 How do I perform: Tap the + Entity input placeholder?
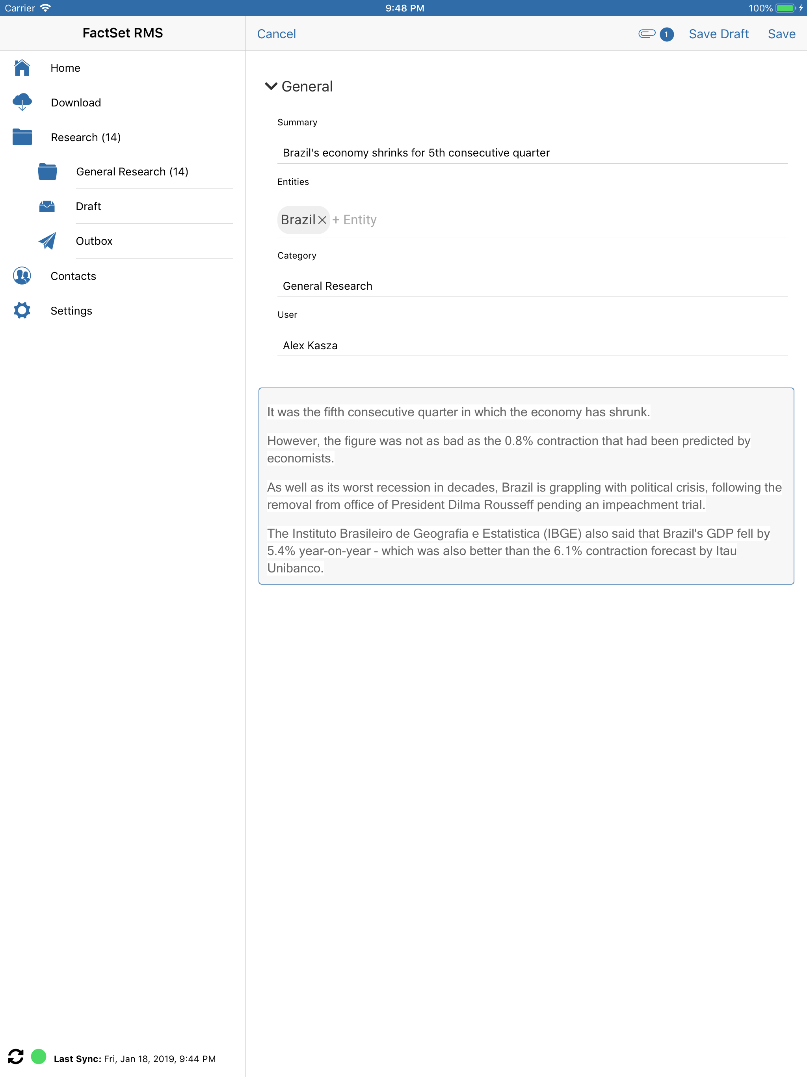click(355, 220)
